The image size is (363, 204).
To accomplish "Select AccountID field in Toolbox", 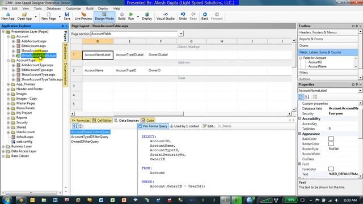I will 315,62.
